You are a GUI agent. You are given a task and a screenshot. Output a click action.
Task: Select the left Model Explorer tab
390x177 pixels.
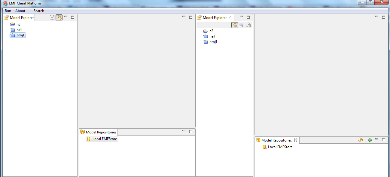point(19,18)
